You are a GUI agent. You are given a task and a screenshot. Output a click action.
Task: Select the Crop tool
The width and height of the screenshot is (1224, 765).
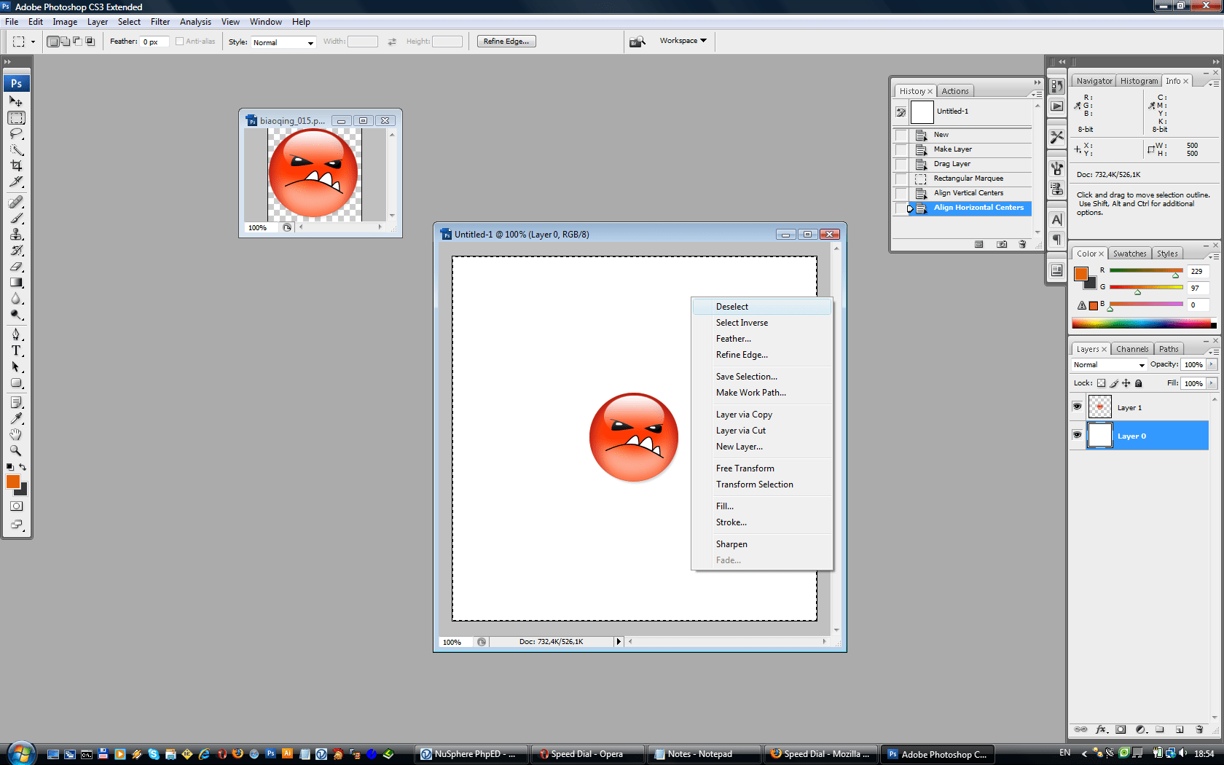click(16, 166)
